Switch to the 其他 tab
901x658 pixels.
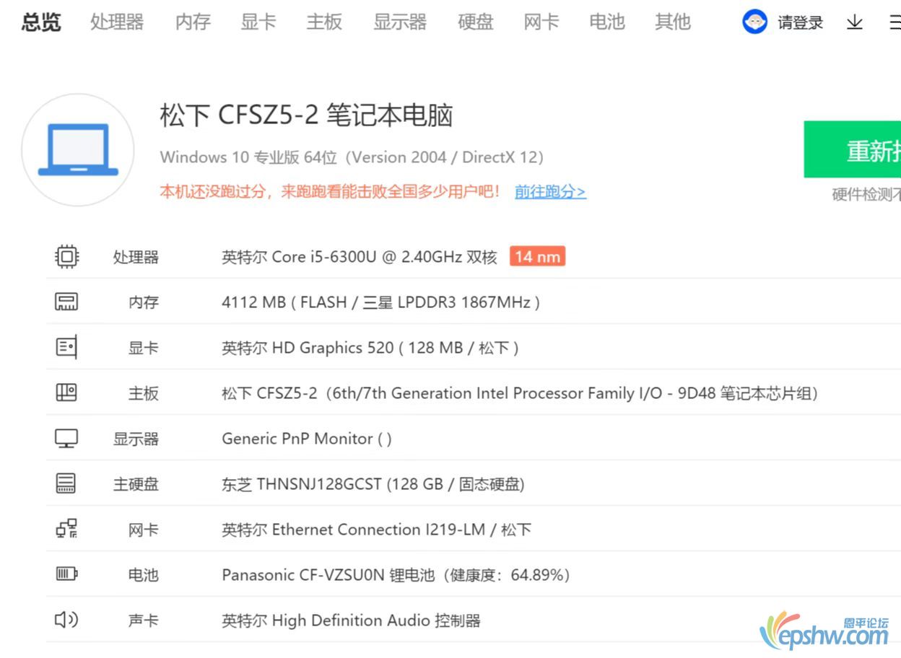coord(673,22)
